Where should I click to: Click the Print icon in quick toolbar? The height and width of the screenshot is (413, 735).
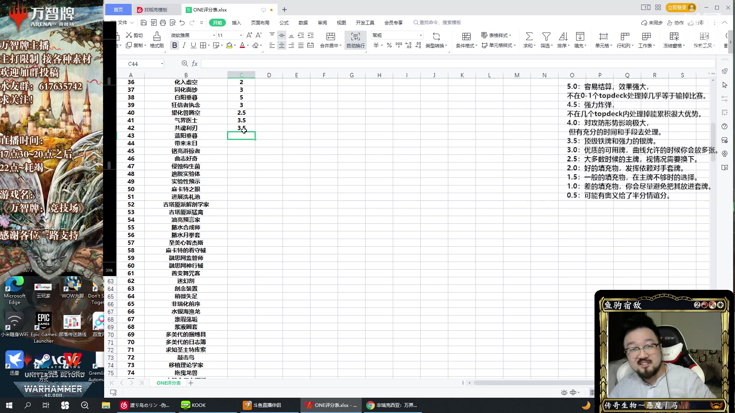pyautogui.click(x=163, y=23)
